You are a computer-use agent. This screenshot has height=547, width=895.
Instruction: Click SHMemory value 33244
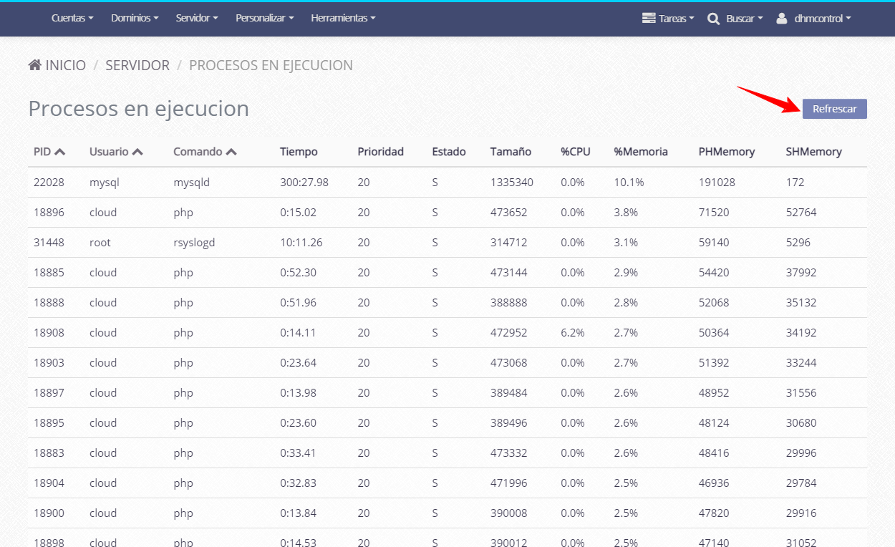point(801,363)
